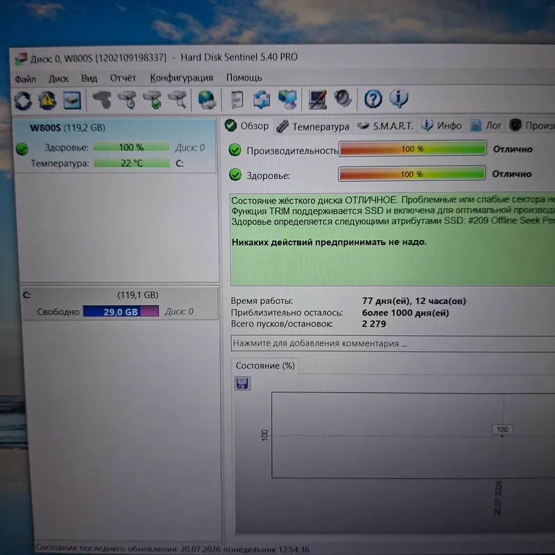Open the warning alert toolbar icon
The image size is (555, 555).
coord(47,101)
